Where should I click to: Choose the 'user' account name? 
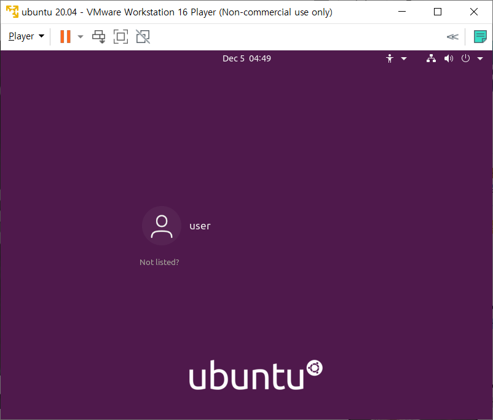tap(200, 226)
